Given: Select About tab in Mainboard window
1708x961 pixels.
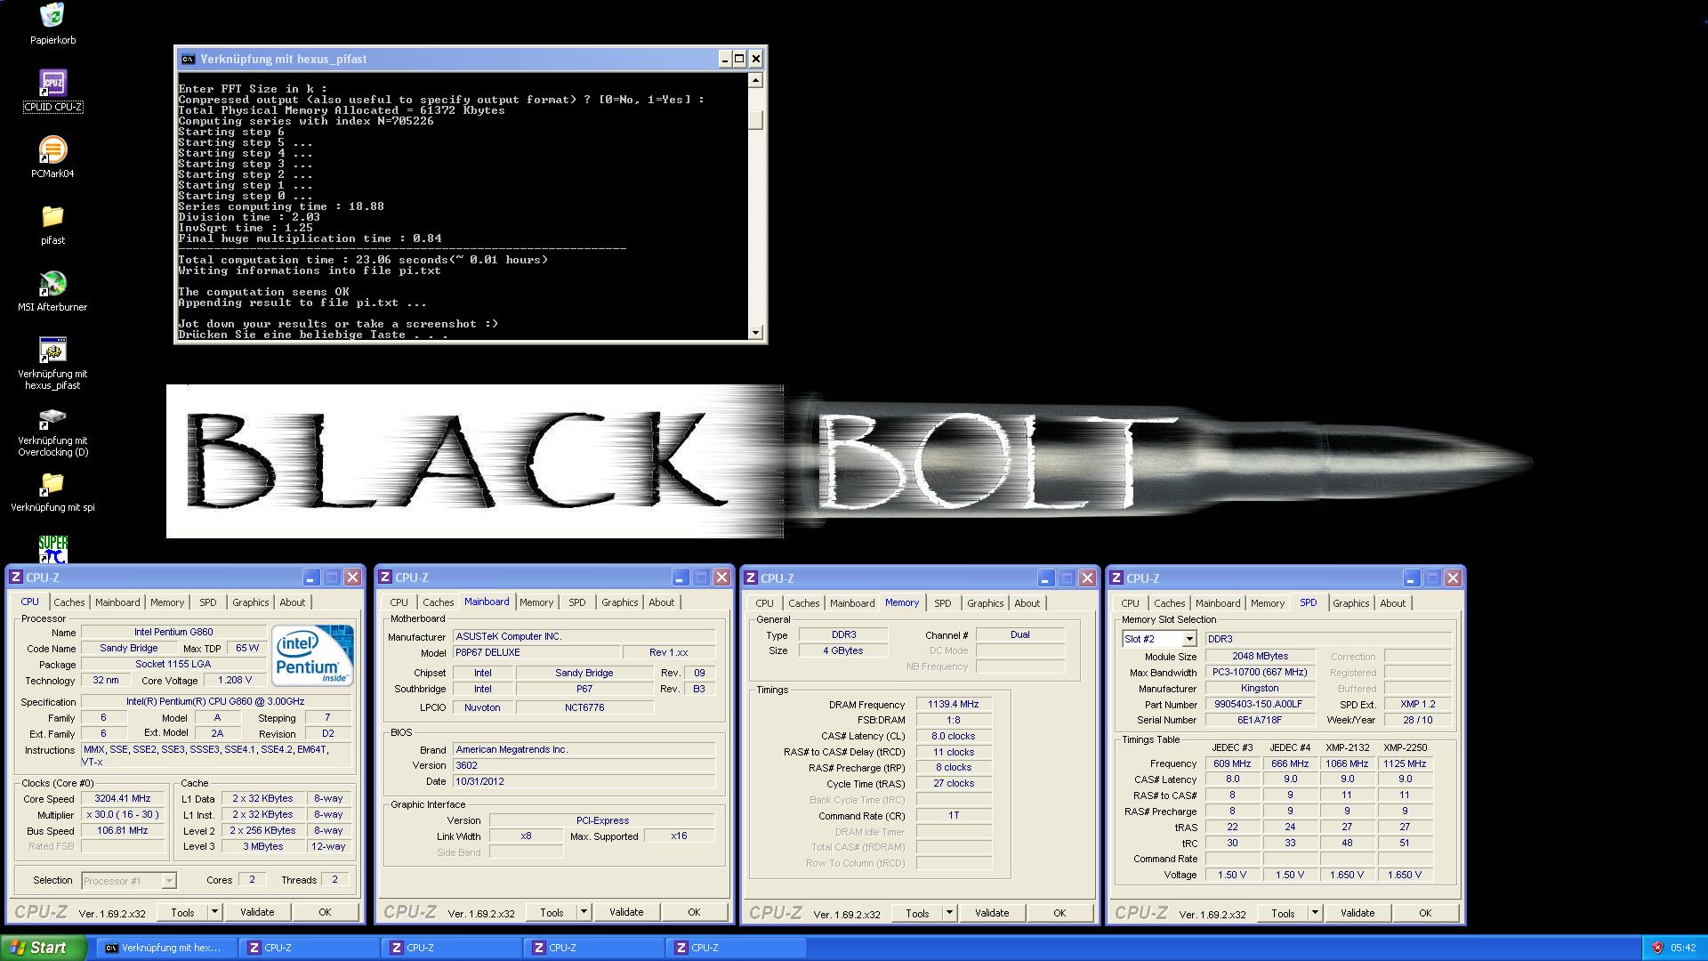Looking at the screenshot, I should (661, 602).
